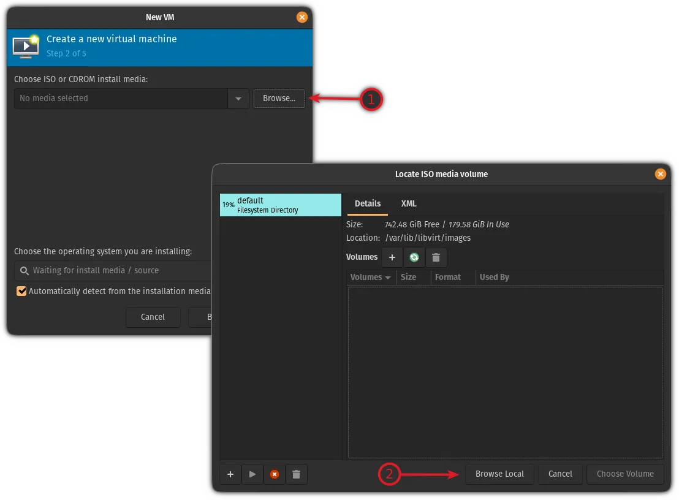Open the No media selected combo box
This screenshot has height=500, width=679.
point(121,99)
